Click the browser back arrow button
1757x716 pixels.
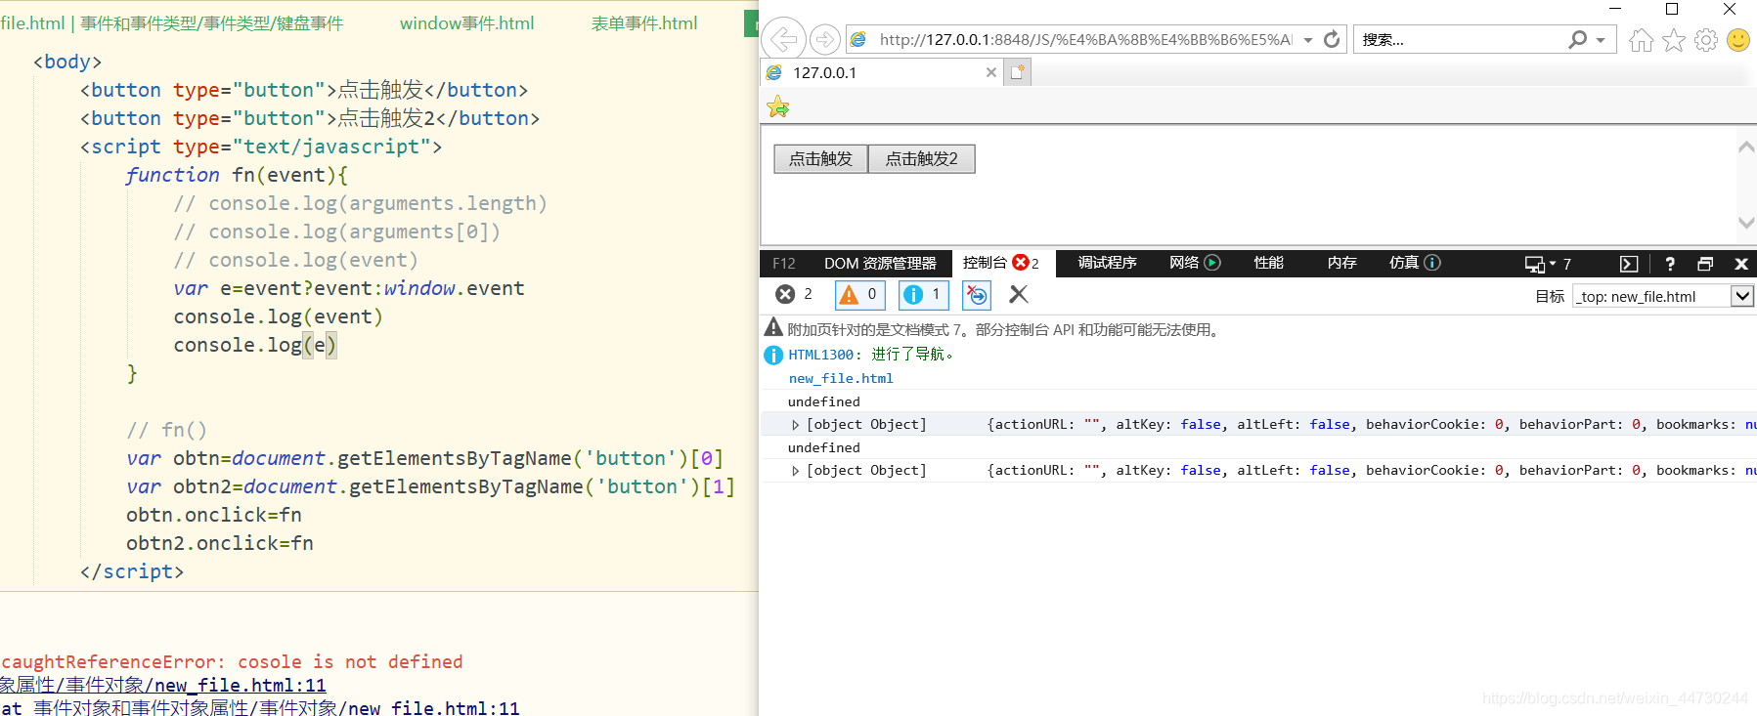point(784,39)
